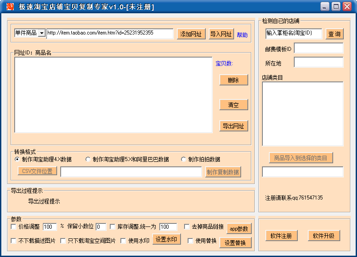Select 制作淘宝助理4.X数据 radio option
The height and width of the screenshot is (257, 357).
click(17, 159)
